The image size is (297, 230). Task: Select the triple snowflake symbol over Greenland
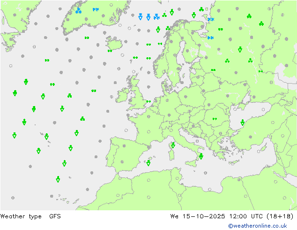[x=78, y=11]
